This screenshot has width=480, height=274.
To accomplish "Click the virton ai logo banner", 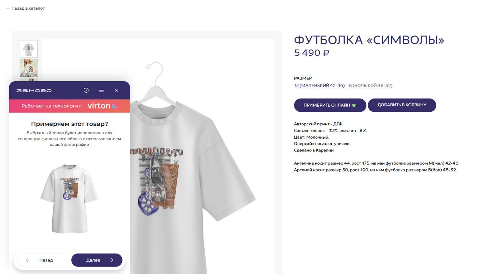I will [x=69, y=106].
